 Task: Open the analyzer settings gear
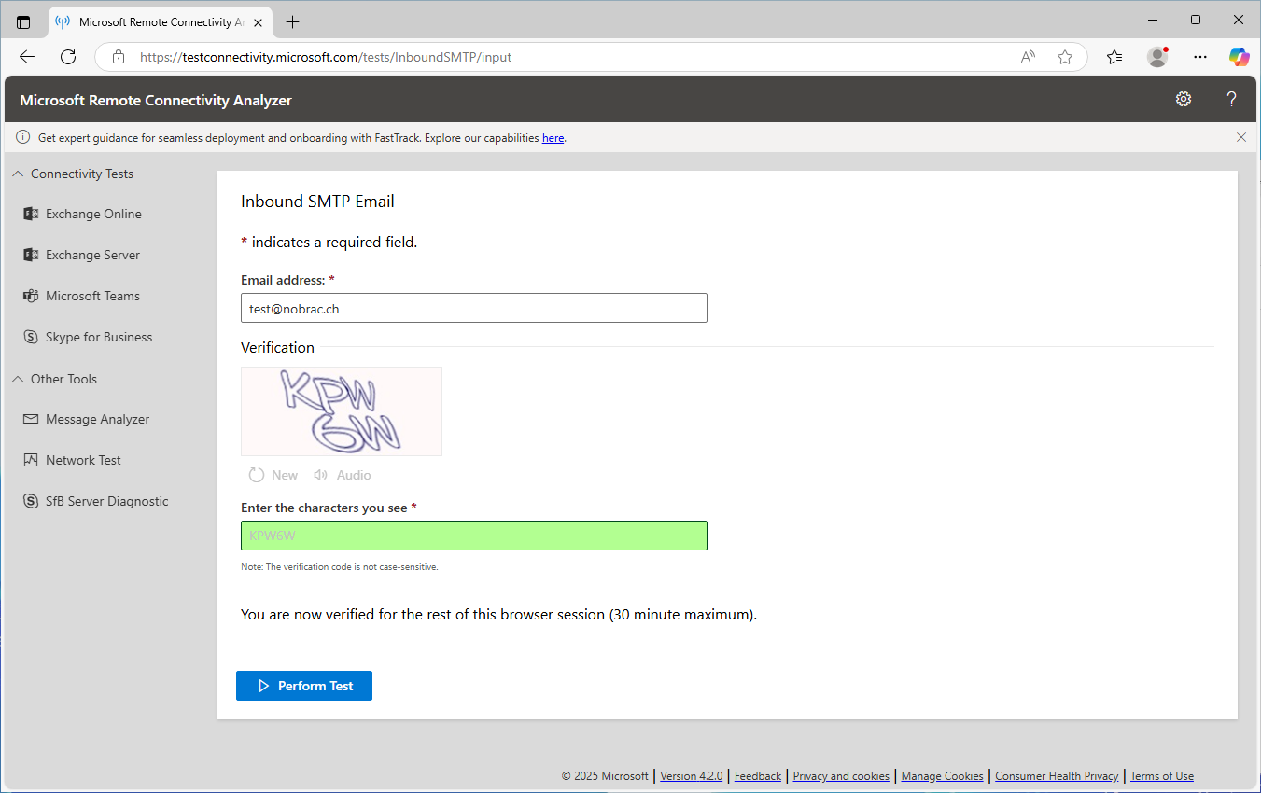[x=1184, y=99]
